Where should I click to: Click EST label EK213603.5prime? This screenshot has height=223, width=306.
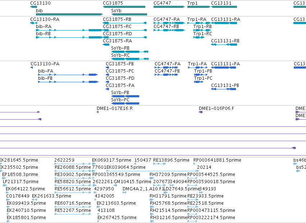click(x=116, y=203)
